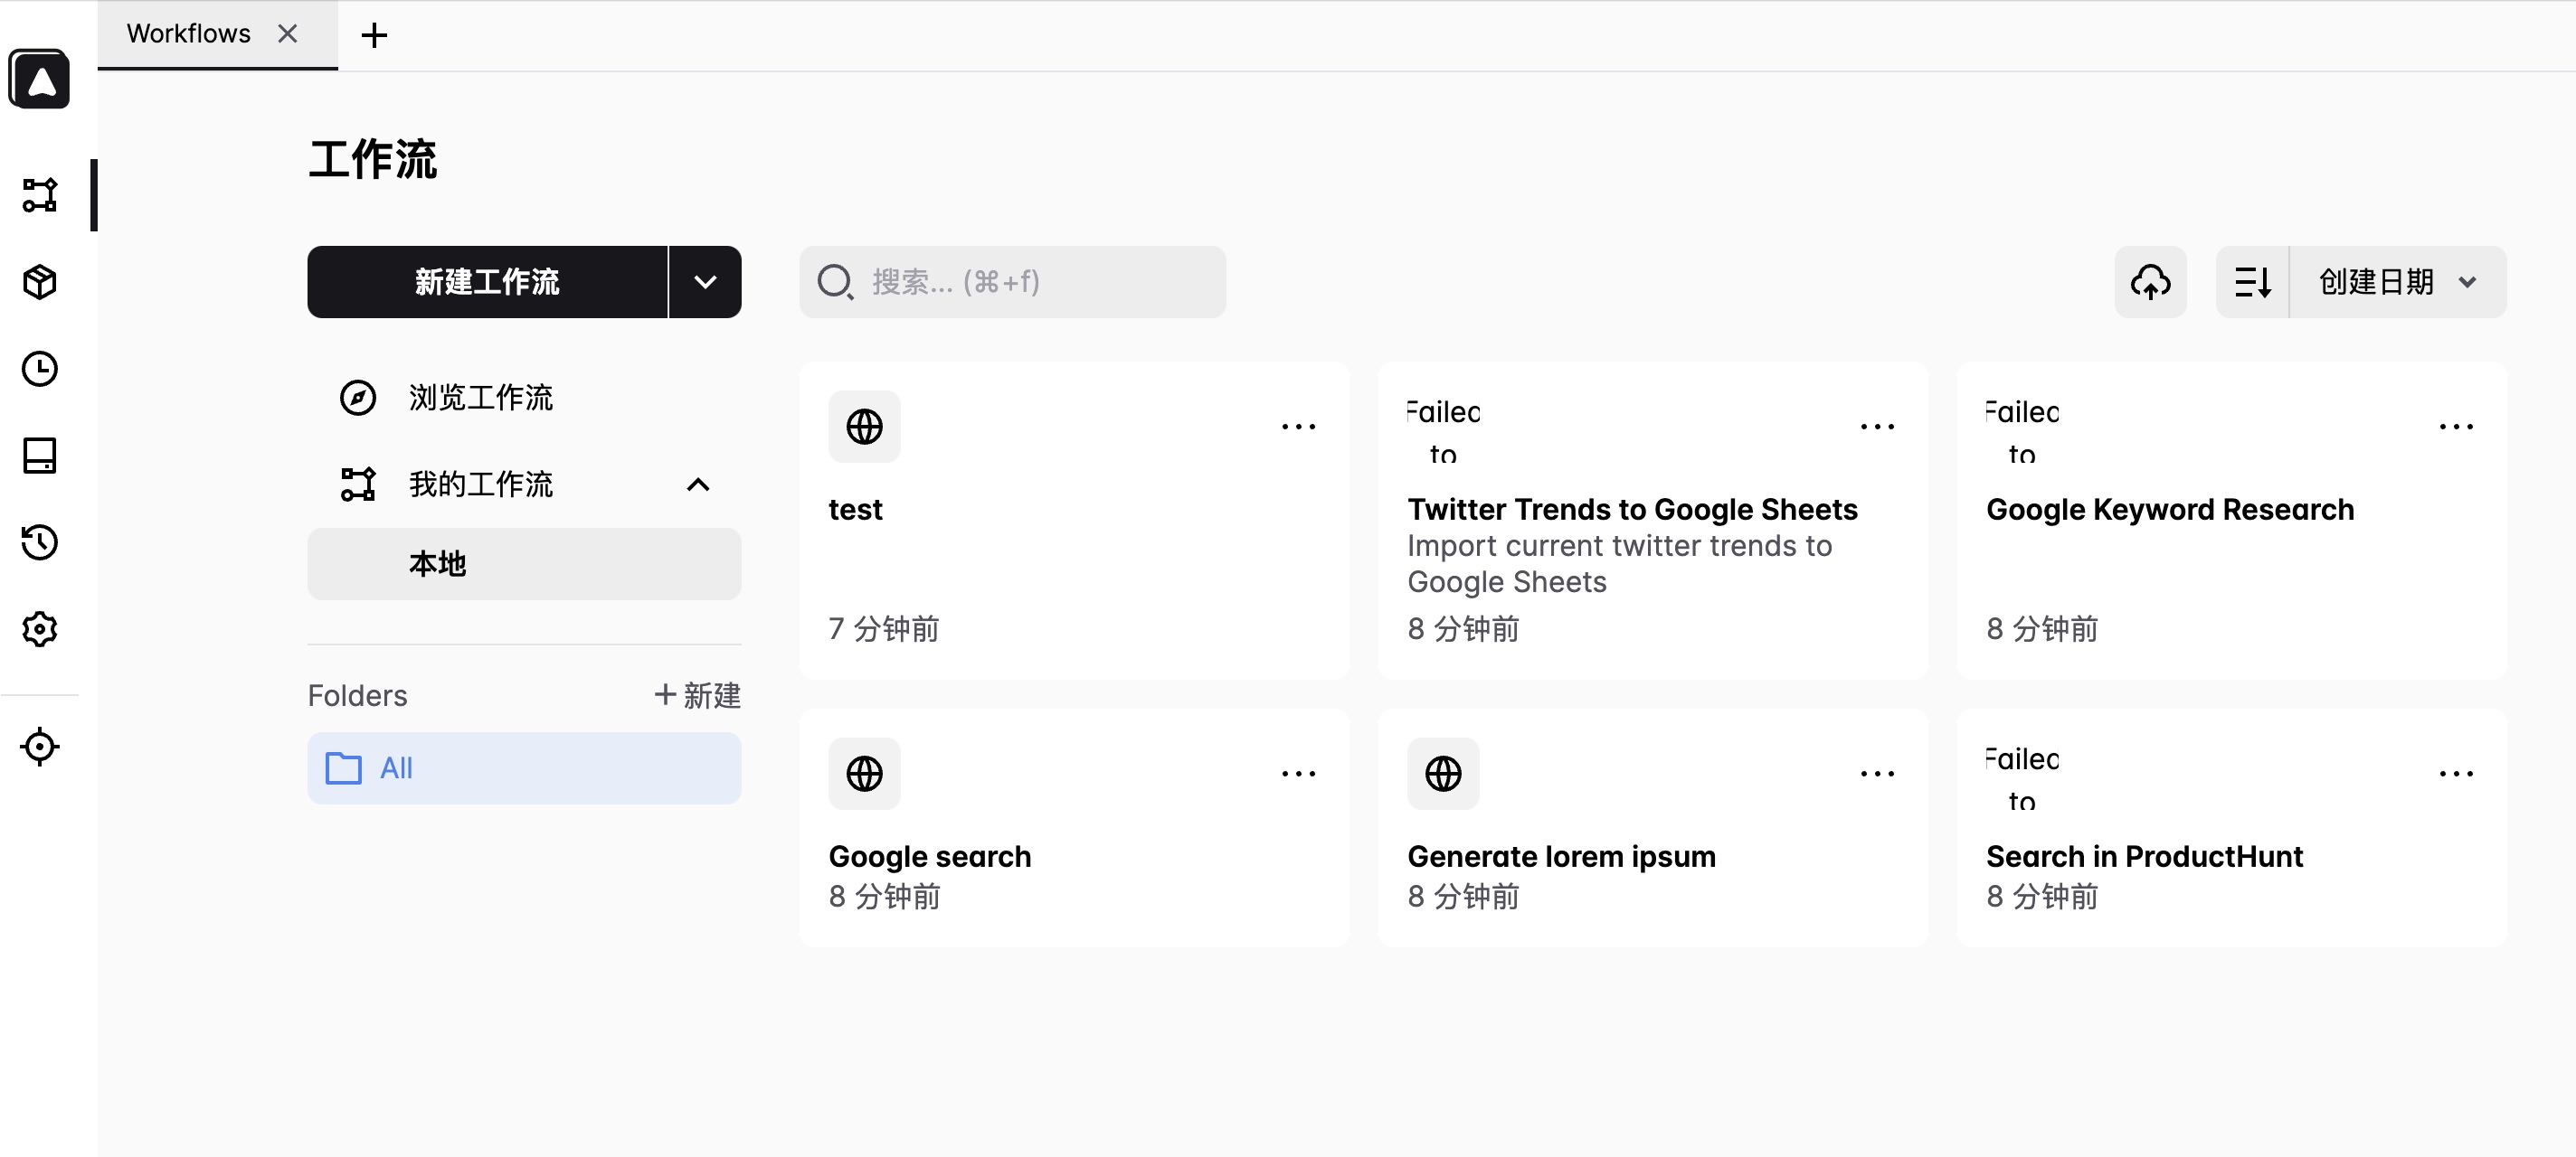Open the 创建日期 sort dropdown
Image resolution: width=2576 pixels, height=1157 pixels.
pos(2397,282)
